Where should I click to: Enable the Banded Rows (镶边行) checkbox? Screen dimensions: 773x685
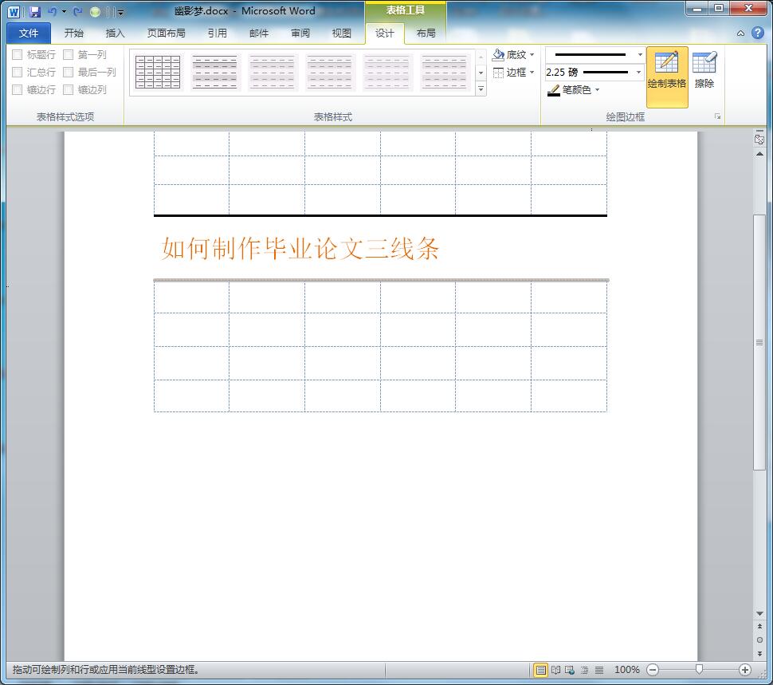18,90
